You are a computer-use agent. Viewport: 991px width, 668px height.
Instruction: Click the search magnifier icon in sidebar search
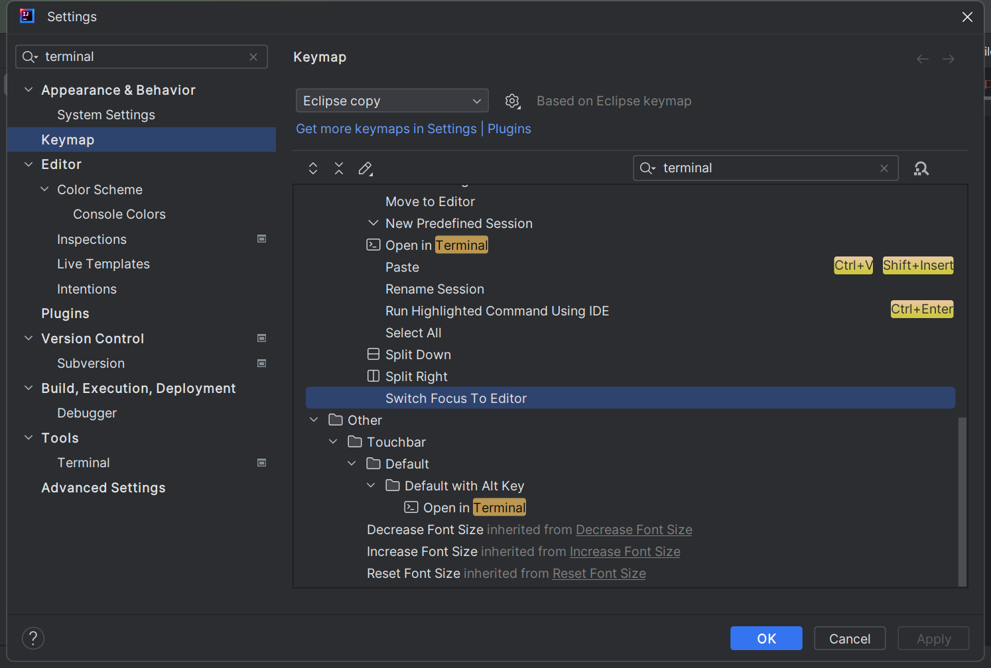tap(30, 57)
